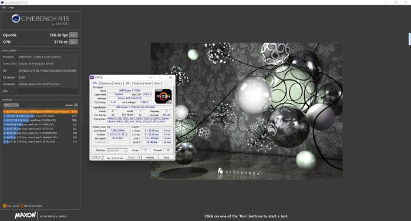
Task: Open the Socket selection dropdown in CPU-Z
Action: coord(117,150)
